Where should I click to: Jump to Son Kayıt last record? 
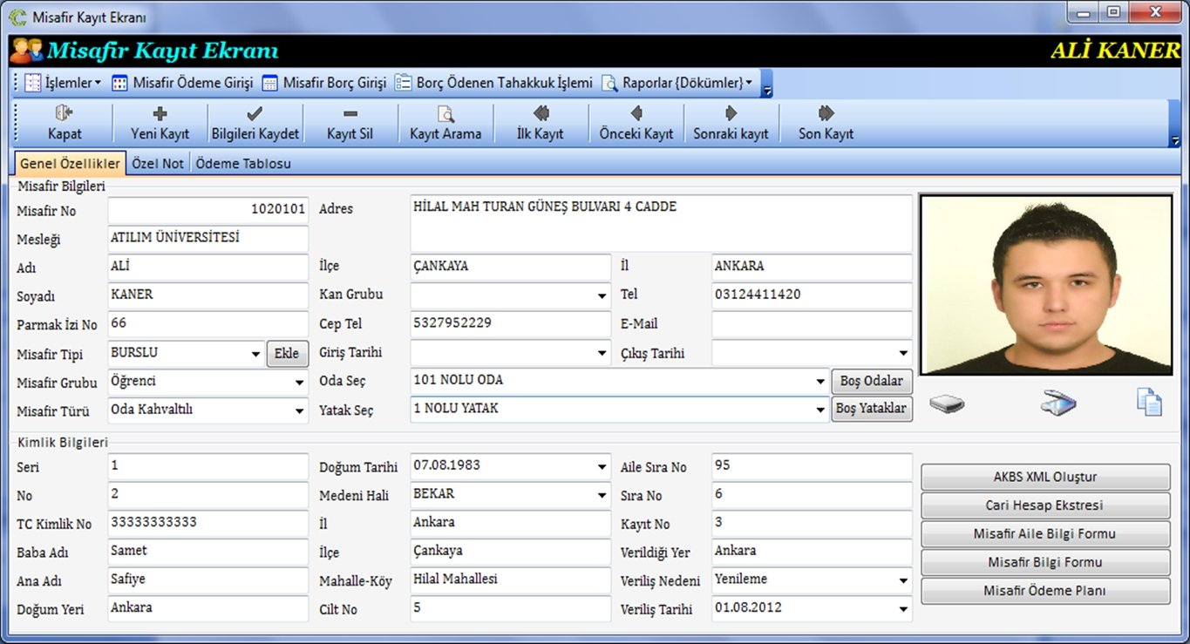[826, 113]
